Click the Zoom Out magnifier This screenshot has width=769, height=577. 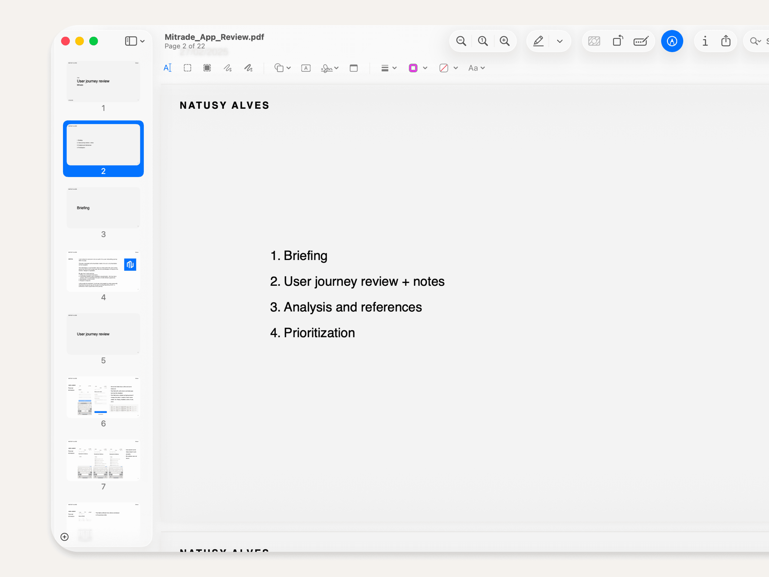coord(461,41)
